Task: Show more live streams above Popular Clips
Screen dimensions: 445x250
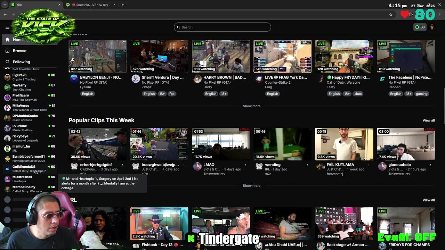Action: point(251,106)
